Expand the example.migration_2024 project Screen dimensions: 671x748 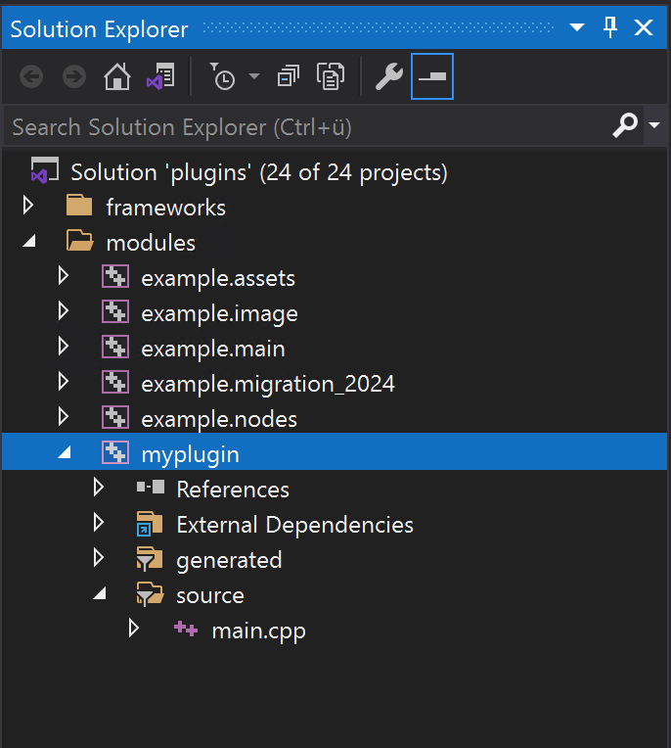point(64,383)
